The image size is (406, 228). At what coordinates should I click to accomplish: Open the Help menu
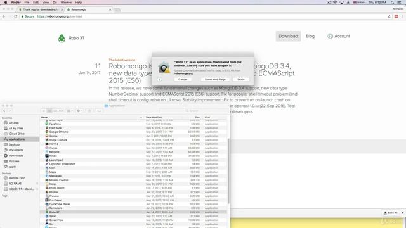click(x=79, y=3)
